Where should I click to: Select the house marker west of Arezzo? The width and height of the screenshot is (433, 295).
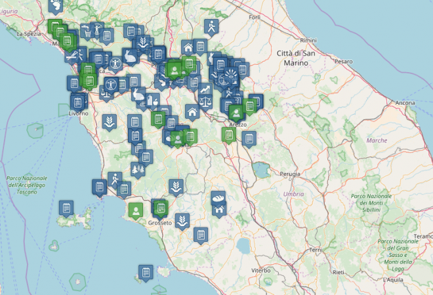[192, 113]
